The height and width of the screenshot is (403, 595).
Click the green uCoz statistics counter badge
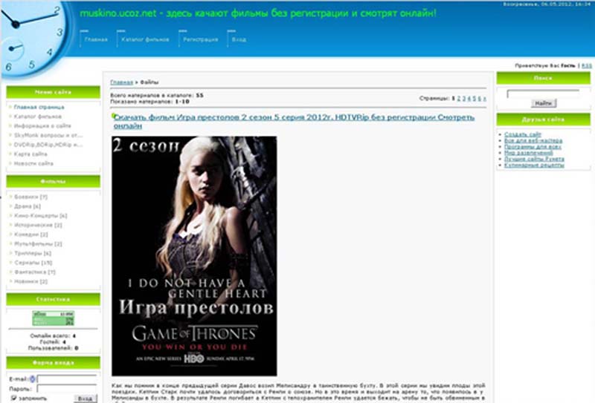[x=53, y=318]
